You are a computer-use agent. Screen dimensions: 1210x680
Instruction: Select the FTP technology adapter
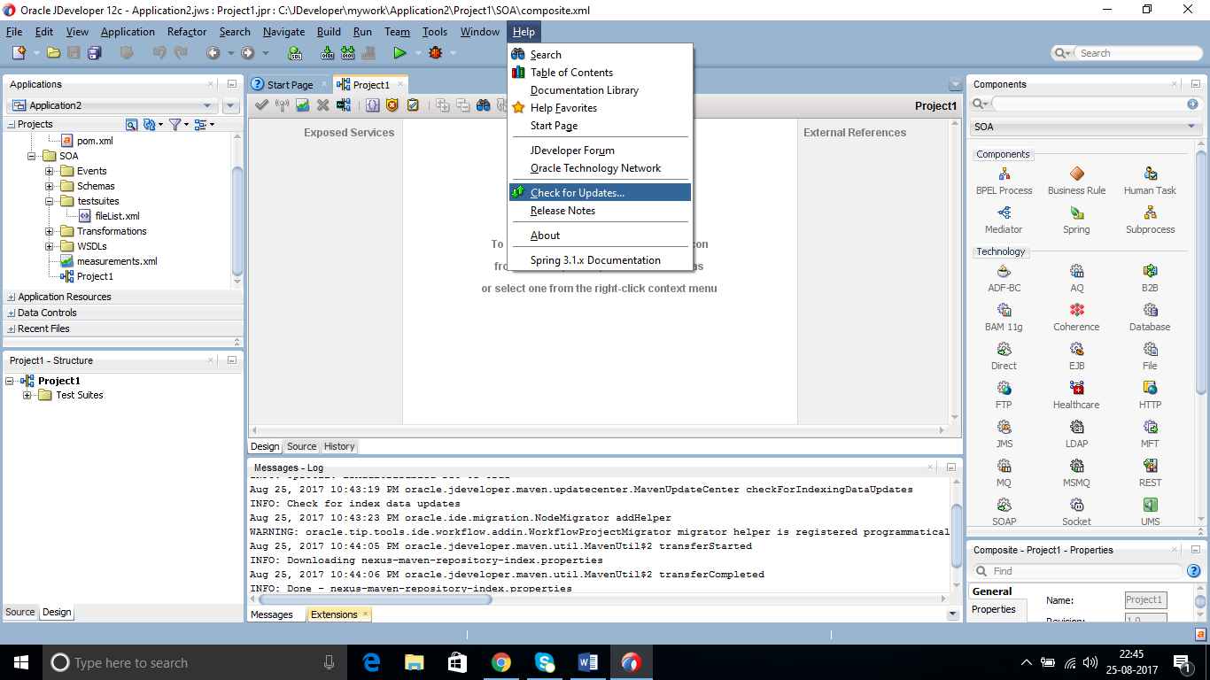click(x=1004, y=391)
